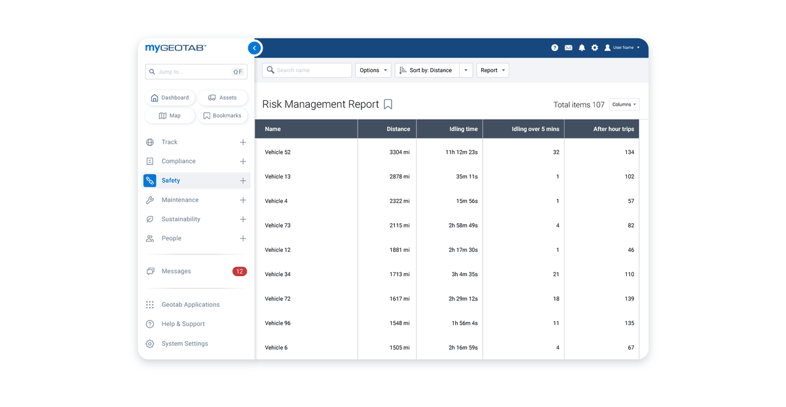Image resolution: width=786 pixels, height=407 pixels.
Task: Click the magnifier icon in Search name
Action: (x=271, y=70)
